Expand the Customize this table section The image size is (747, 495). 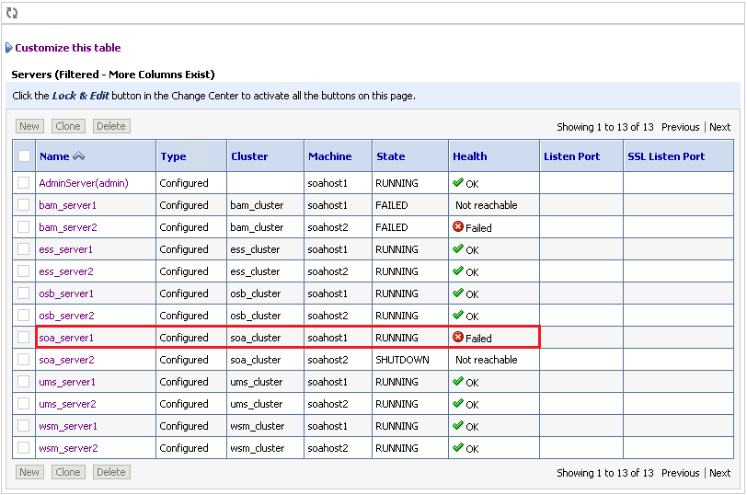[x=67, y=48]
